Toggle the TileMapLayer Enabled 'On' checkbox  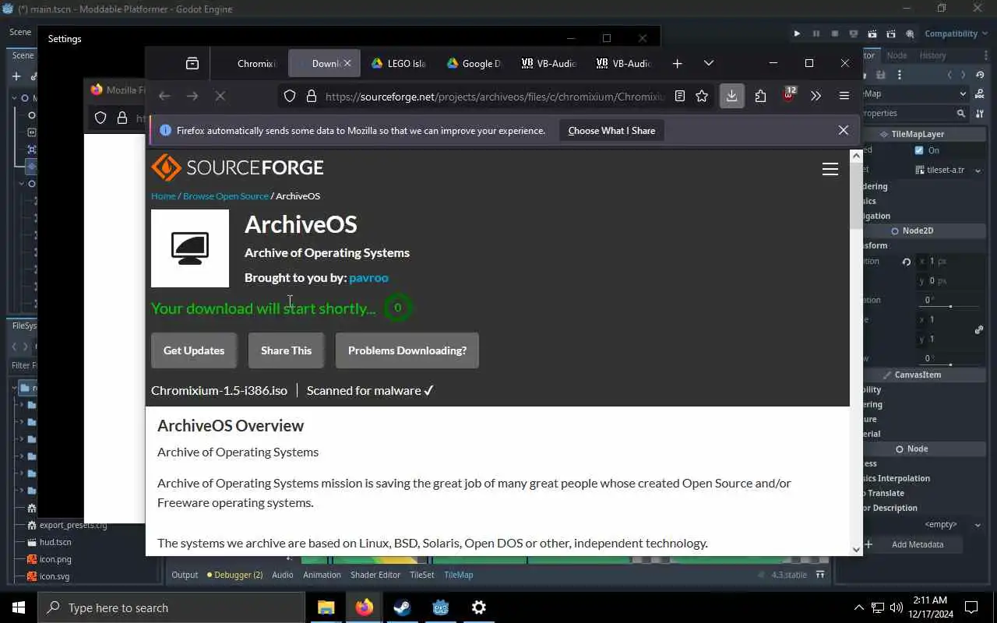[919, 150]
